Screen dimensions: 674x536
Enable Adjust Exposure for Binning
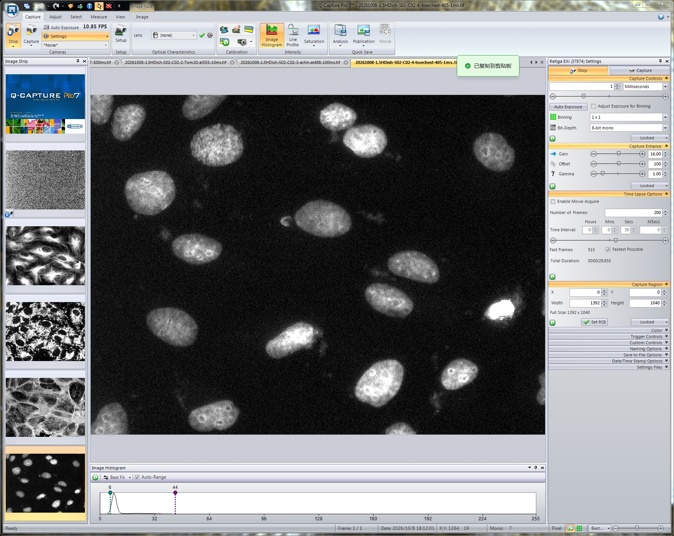594,106
